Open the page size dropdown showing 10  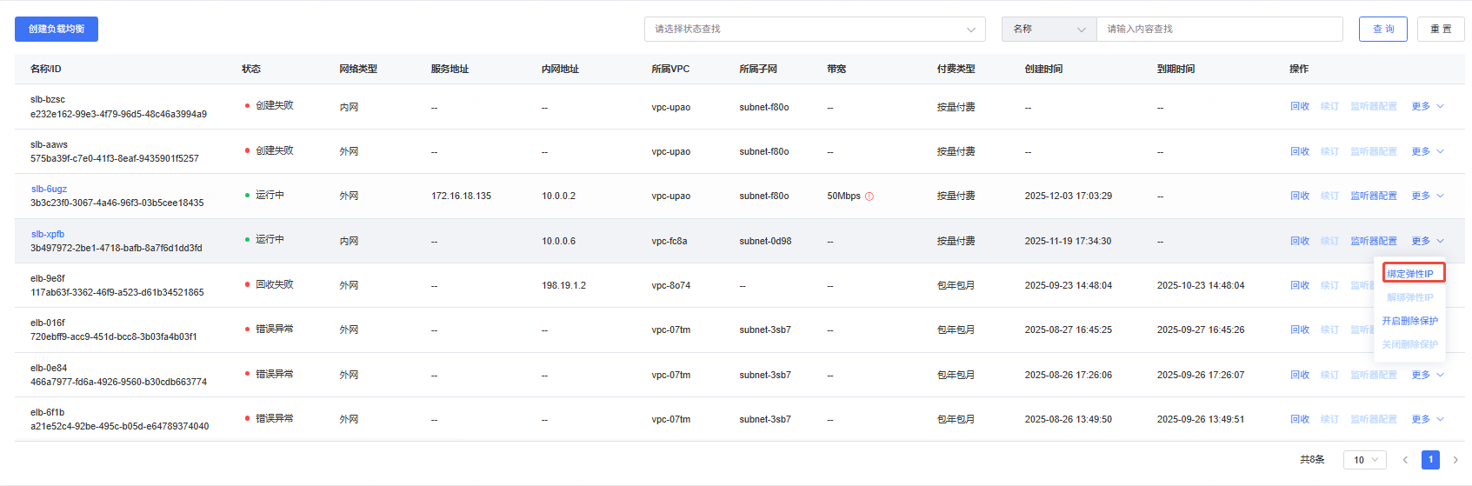[1364, 460]
